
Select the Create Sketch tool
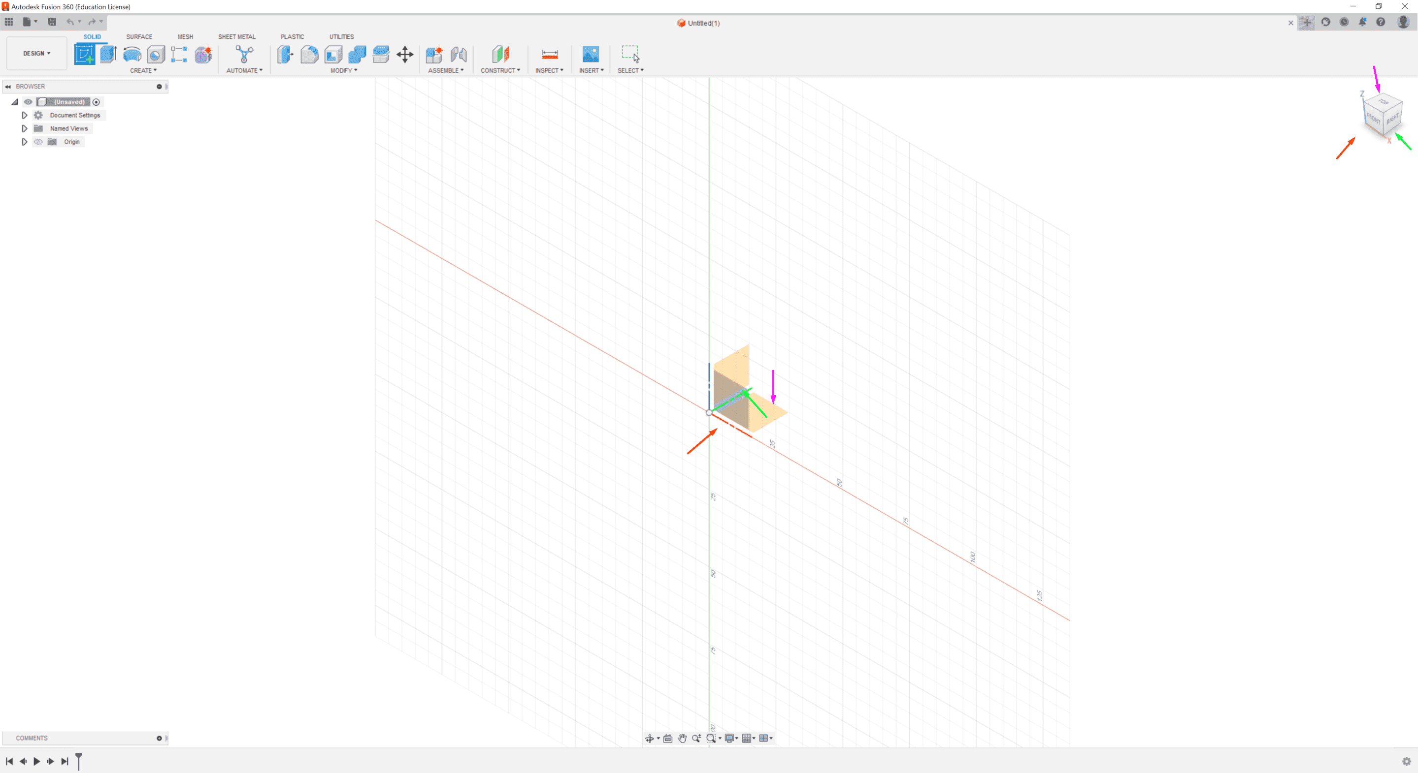coord(84,55)
